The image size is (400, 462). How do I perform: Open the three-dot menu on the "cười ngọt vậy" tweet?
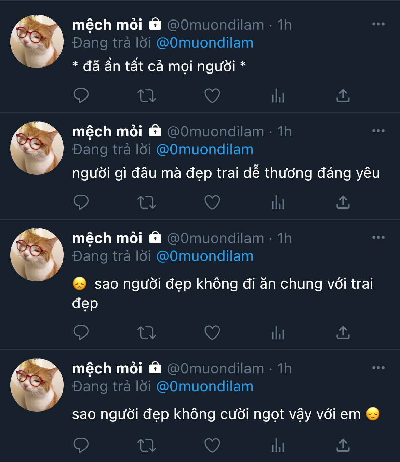pos(378,368)
